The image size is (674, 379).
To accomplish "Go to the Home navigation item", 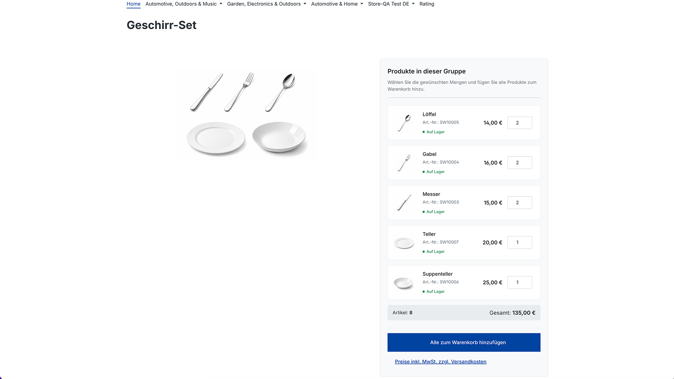I will coord(133,4).
